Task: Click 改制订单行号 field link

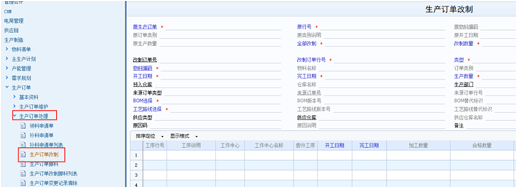Action: coord(311,60)
